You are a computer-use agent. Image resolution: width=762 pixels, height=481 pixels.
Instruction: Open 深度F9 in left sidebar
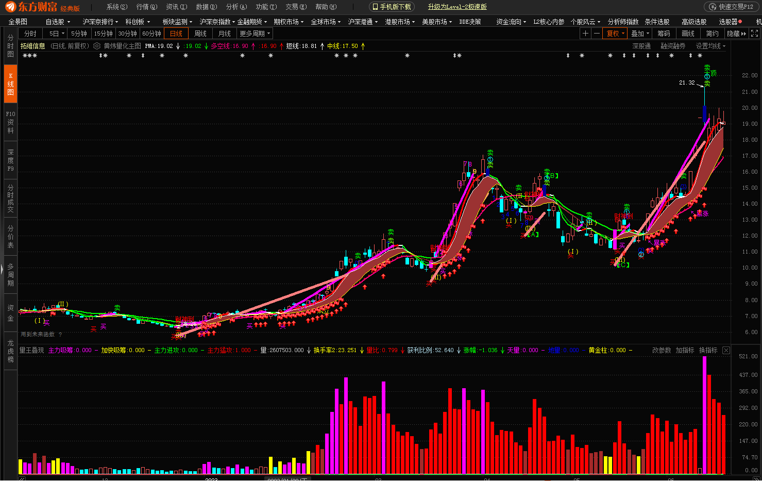[10, 160]
